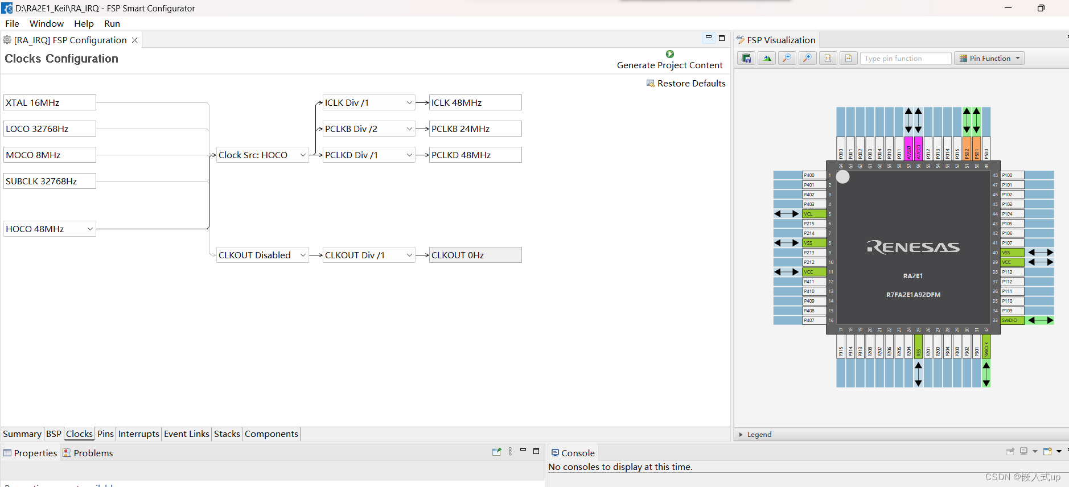This screenshot has width=1069, height=487.
Task: Click the SWDIO pin on chip
Action: [x=1013, y=320]
